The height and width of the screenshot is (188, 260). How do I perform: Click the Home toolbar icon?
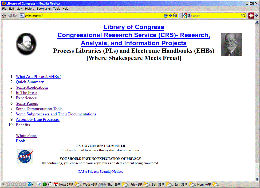tap(4, 16)
